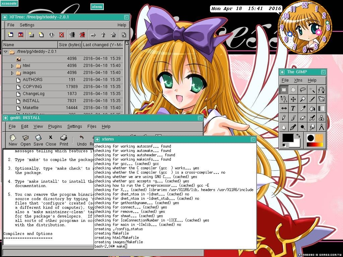Click the Go Home icon in XFTree
Screen dimensions: 343x257
[x=113, y=34]
